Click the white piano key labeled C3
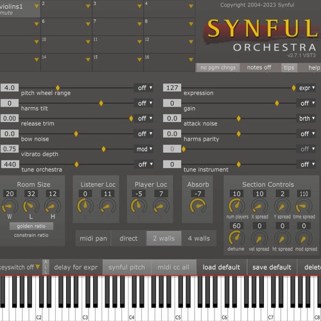 click(85, 313)
